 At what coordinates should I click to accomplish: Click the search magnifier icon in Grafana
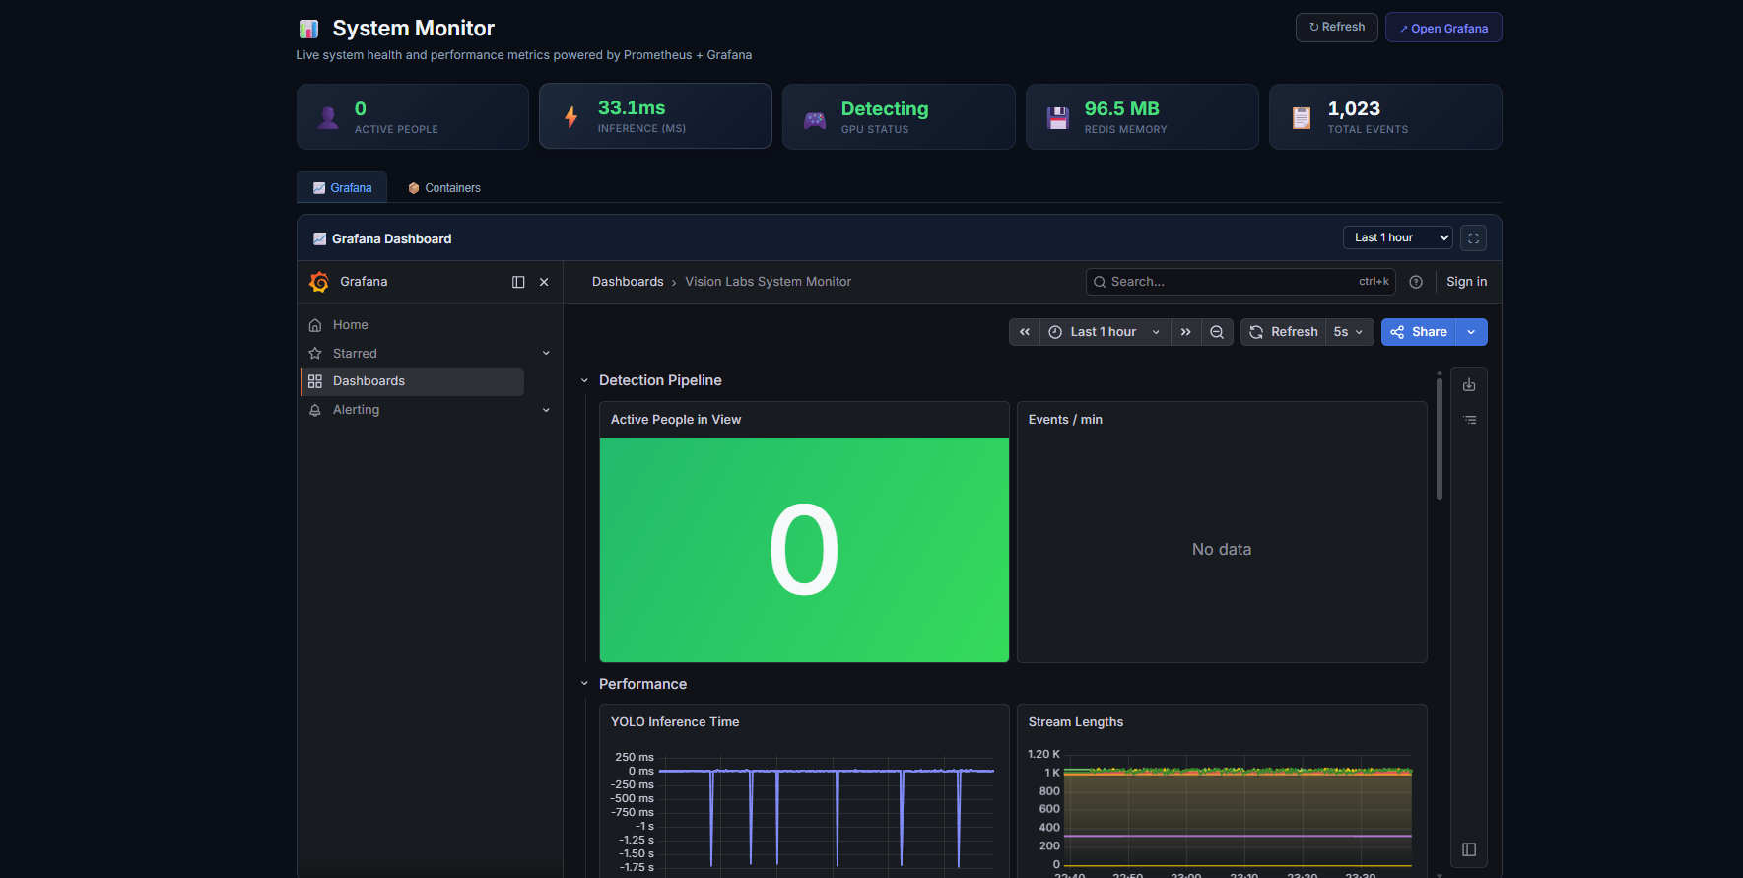[1100, 282]
